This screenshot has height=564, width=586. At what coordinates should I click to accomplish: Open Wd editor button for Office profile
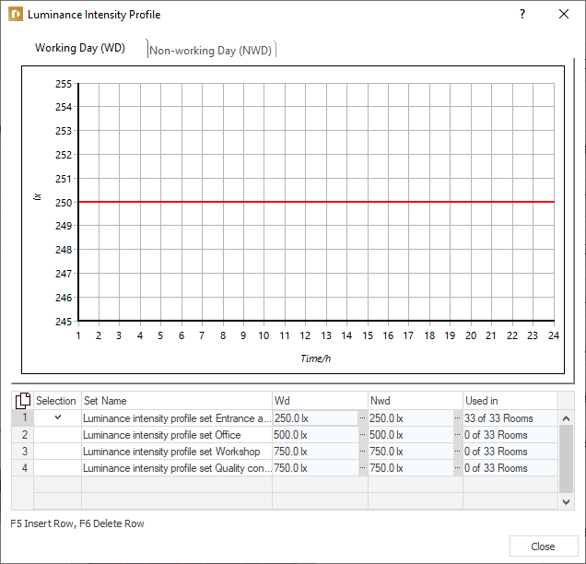point(362,435)
